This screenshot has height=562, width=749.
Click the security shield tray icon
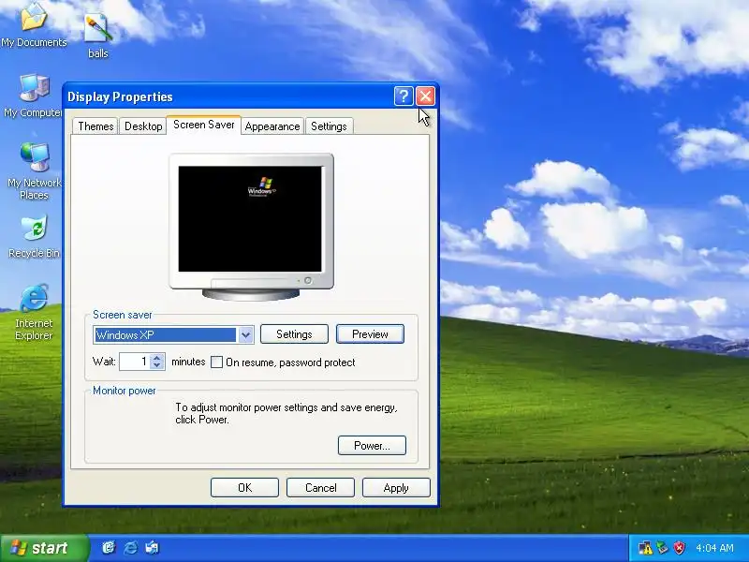tap(680, 548)
